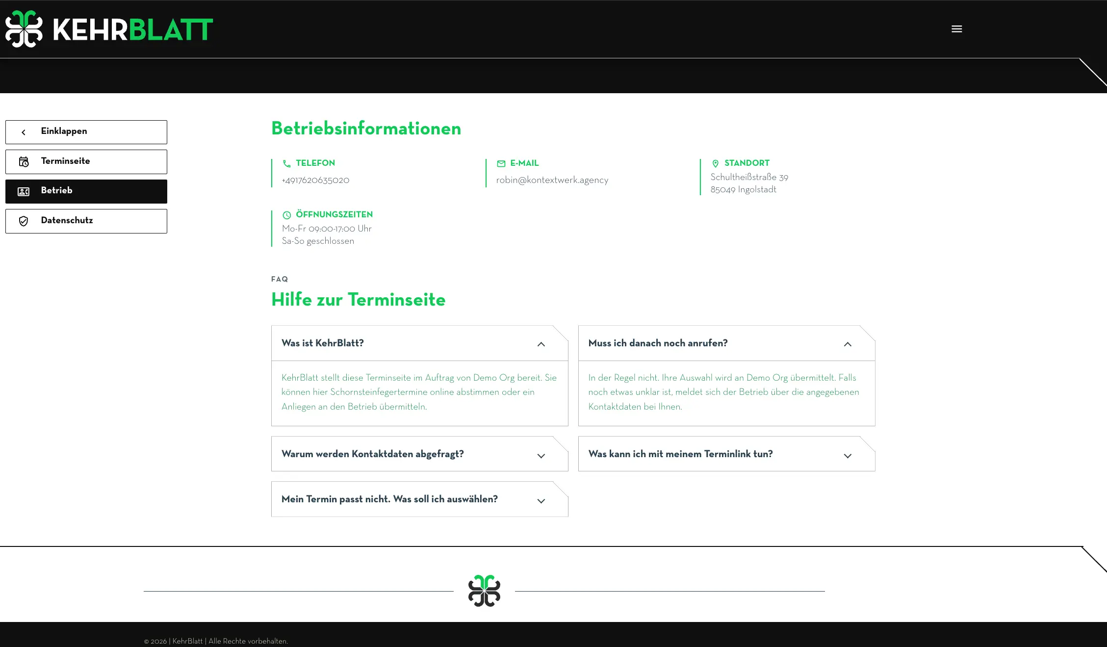The image size is (1107, 647).
Task: Select the Betrieb sidebar item
Action: [x=86, y=191]
